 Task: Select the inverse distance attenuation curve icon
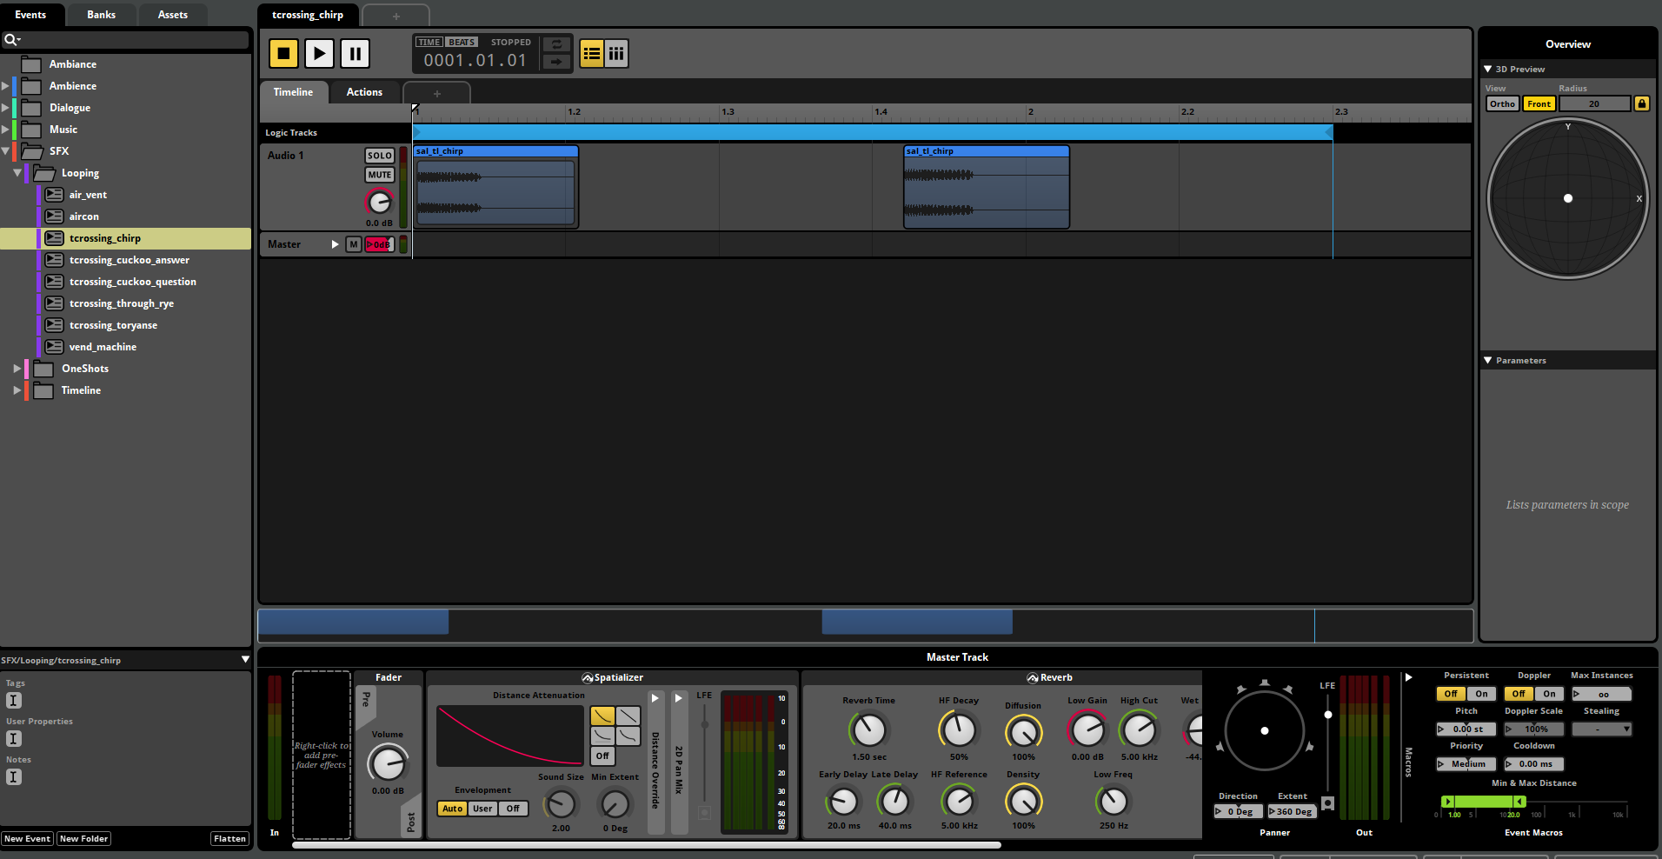click(x=602, y=736)
